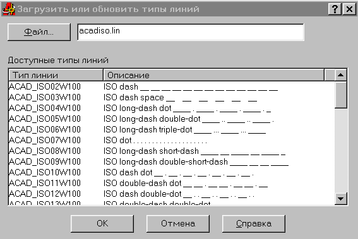Click the linetype list scrollbar thumb
The height and width of the screenshot is (239, 358).
click(x=341, y=95)
